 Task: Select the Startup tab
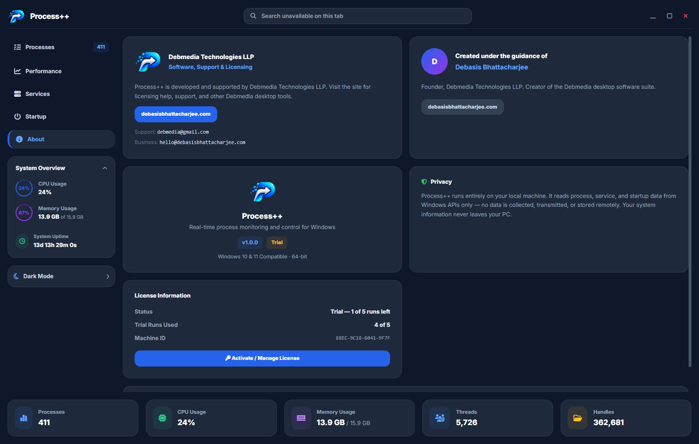61,117
